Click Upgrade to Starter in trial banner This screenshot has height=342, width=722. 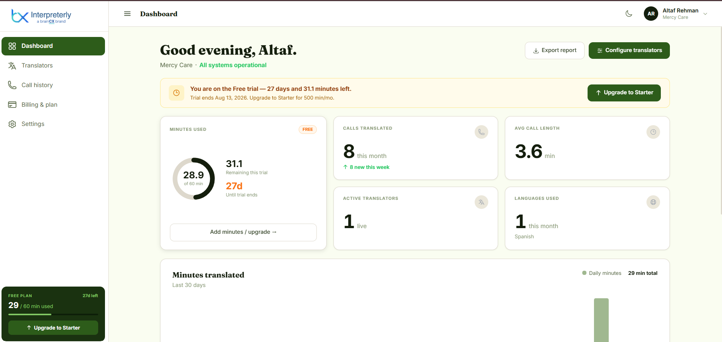pos(624,93)
